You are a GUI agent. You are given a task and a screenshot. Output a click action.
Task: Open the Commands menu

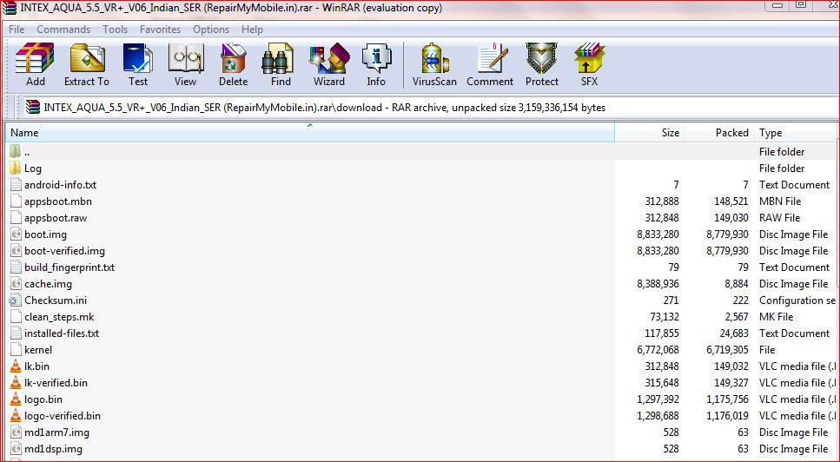click(x=63, y=30)
